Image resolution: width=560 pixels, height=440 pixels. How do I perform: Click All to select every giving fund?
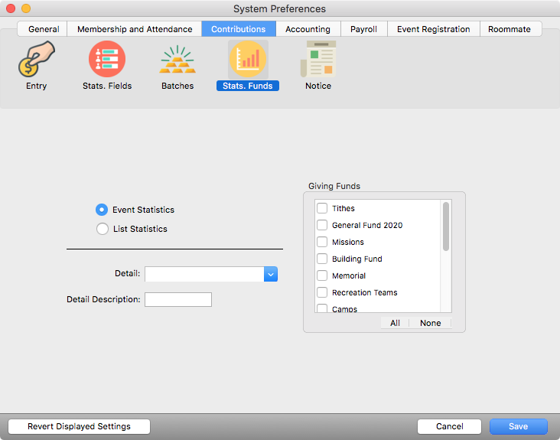395,323
